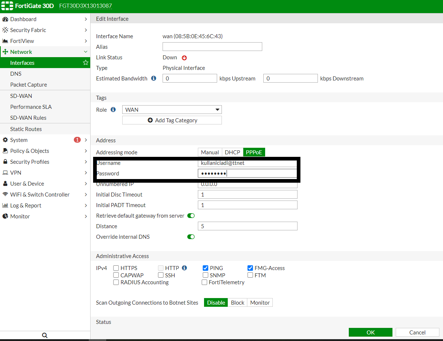Expand the VPN menu chevron
This screenshot has width=443, height=341.
coord(85,173)
